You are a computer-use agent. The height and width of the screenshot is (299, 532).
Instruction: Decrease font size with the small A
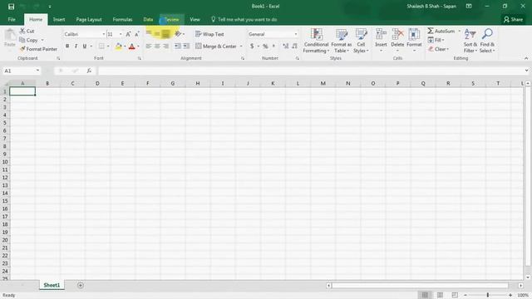136,34
